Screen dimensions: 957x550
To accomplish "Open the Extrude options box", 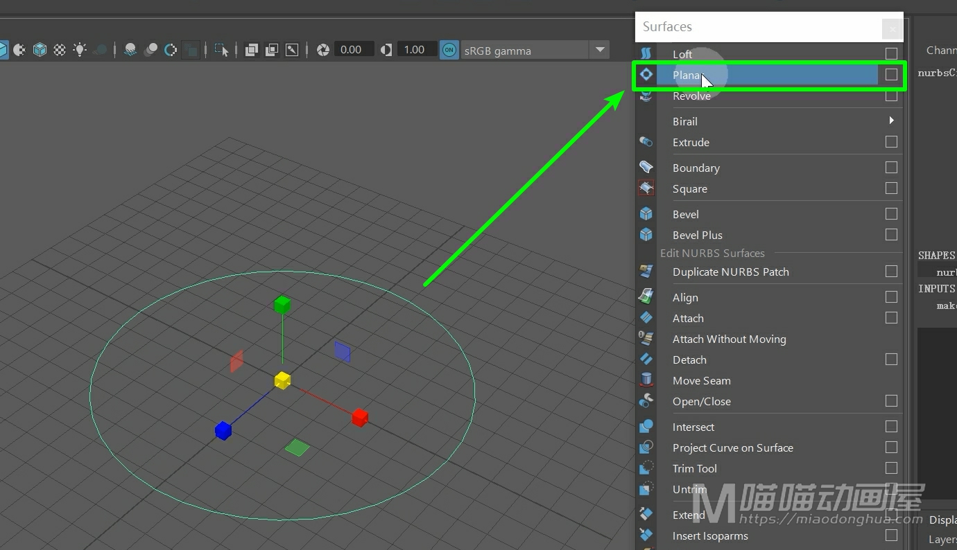I will point(891,142).
